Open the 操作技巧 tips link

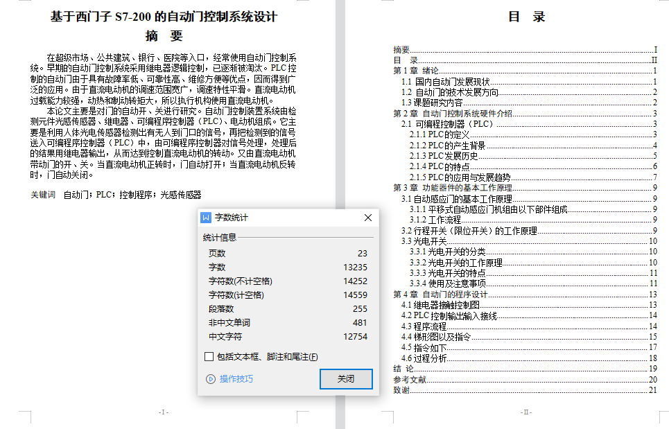coord(236,379)
